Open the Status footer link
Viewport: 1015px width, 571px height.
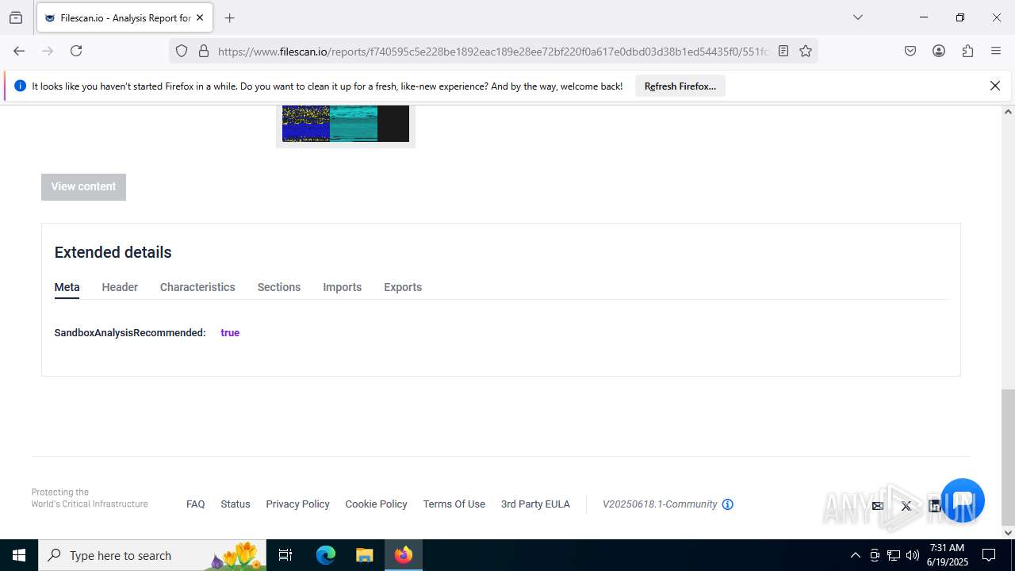click(236, 504)
